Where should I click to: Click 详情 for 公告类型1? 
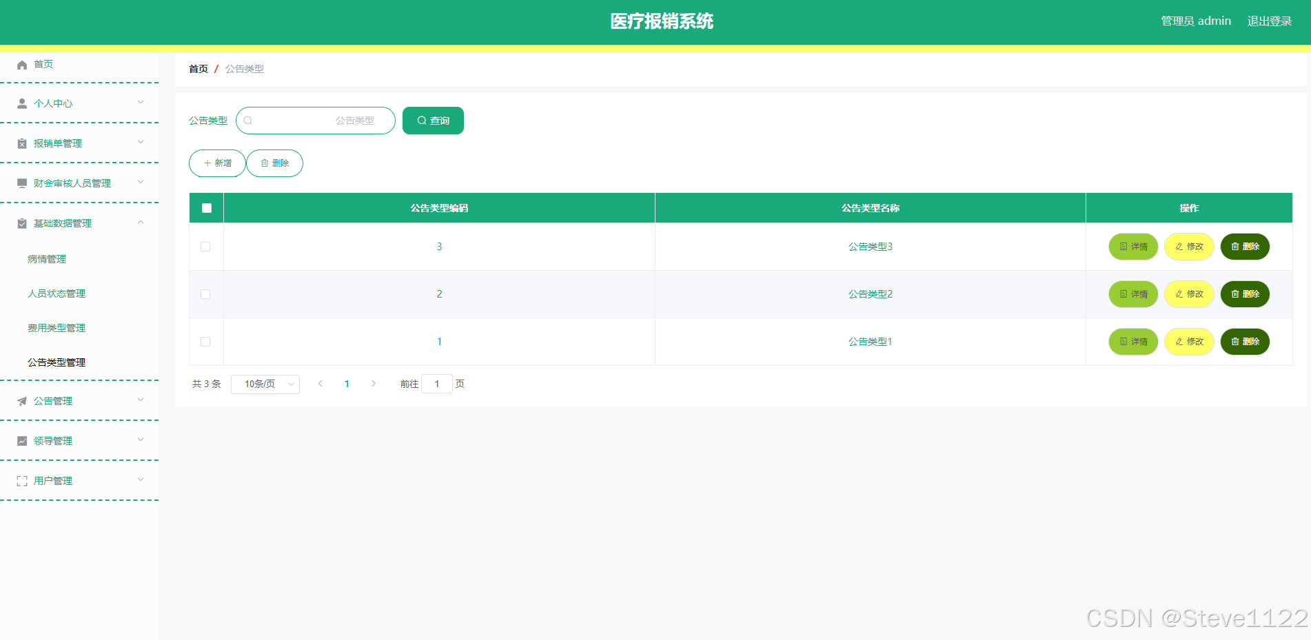click(1133, 342)
